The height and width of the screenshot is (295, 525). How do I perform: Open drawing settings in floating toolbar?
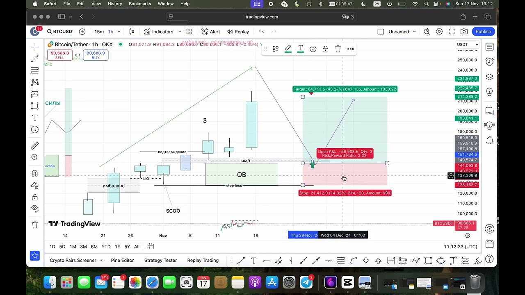pyautogui.click(x=313, y=49)
